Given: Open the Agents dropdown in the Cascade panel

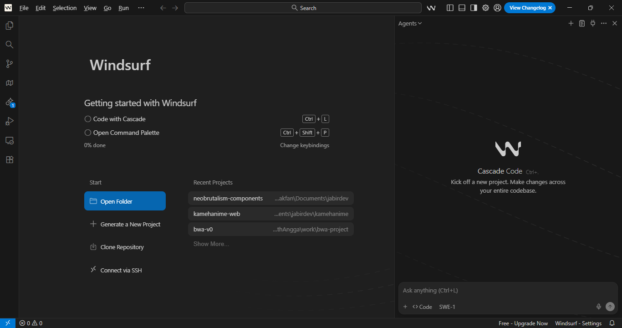Looking at the screenshot, I should point(409,23).
